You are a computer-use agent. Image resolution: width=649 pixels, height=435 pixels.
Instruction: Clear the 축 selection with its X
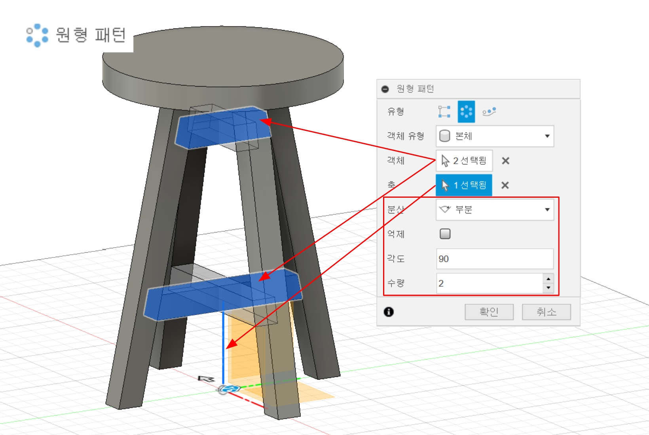pyautogui.click(x=505, y=185)
